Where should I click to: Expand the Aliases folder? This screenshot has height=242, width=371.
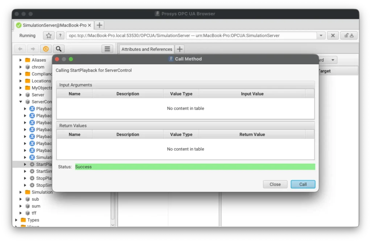pyautogui.click(x=21, y=60)
